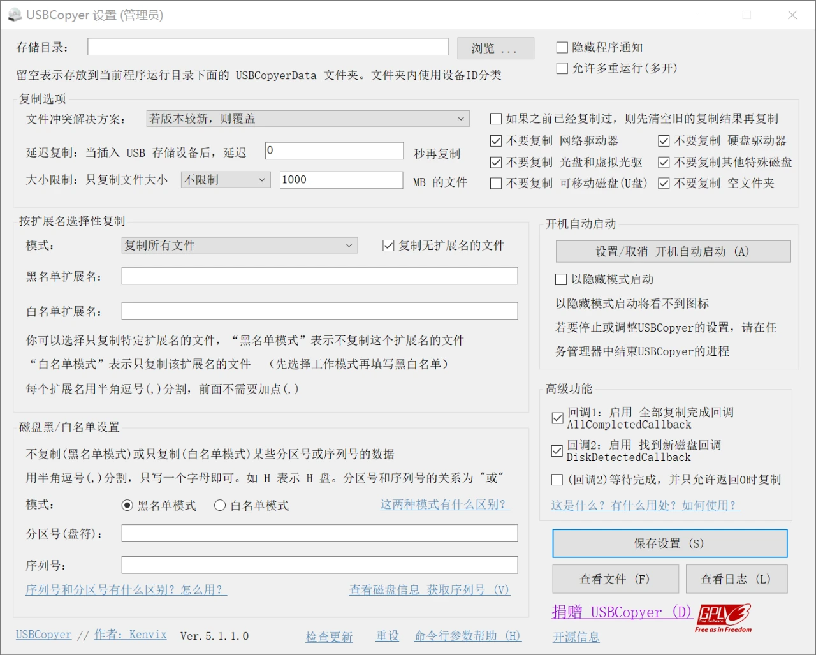Viewport: 816px width, 655px height.
Task: Click the USBCopyer app icon in title bar
Action: tap(14, 14)
